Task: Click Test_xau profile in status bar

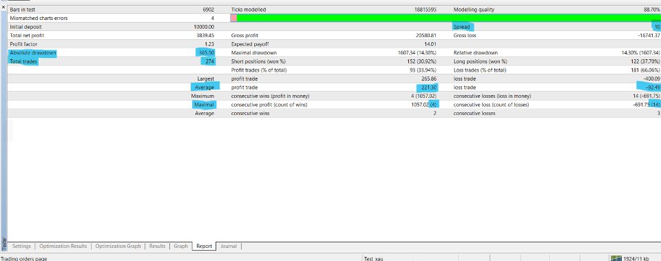Action: coord(374,258)
